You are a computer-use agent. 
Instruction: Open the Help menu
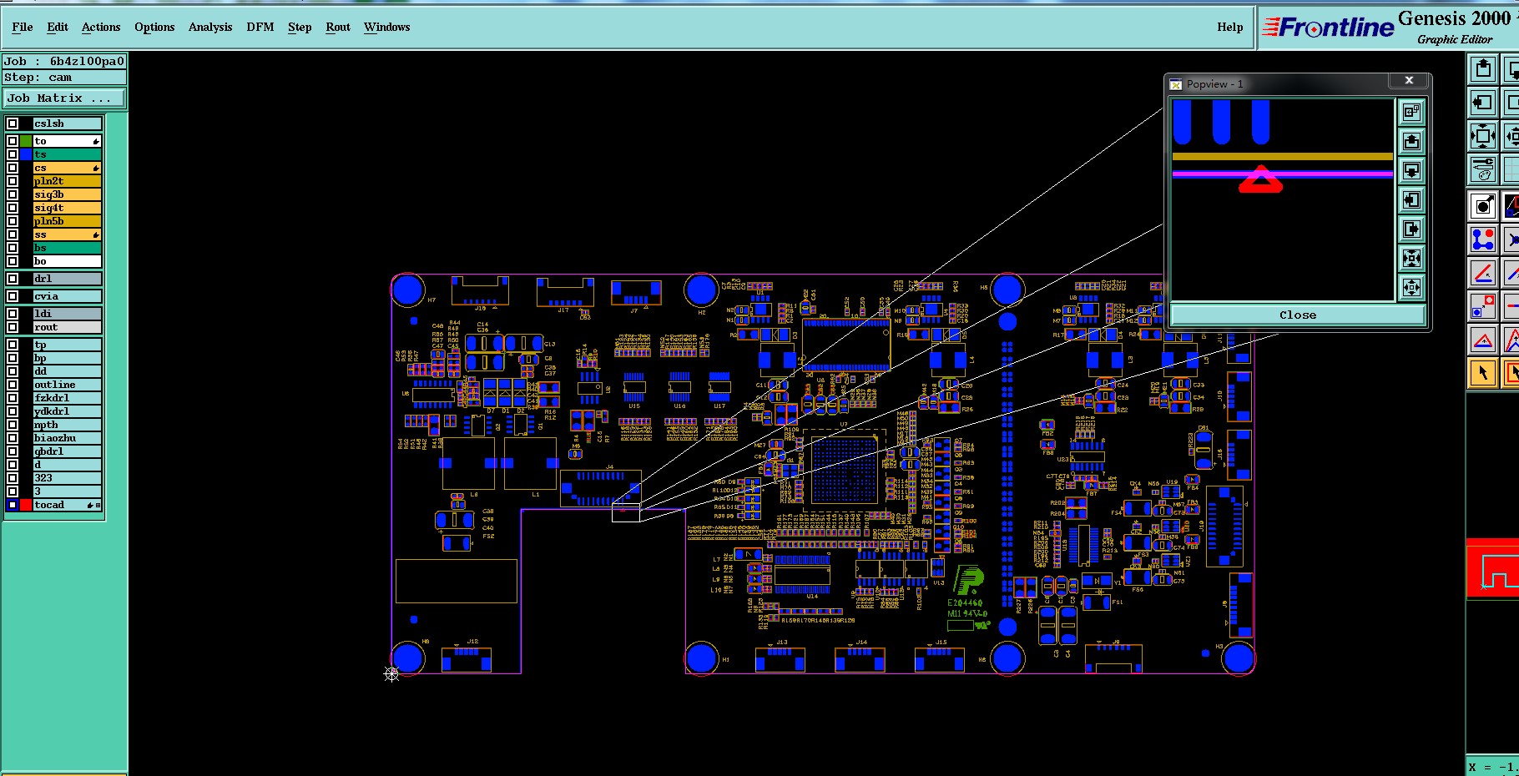1229,27
